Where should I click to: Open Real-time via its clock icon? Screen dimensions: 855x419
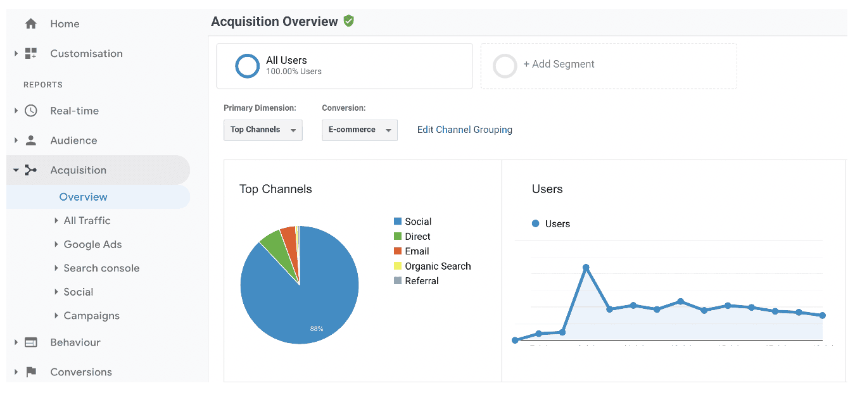click(30, 110)
